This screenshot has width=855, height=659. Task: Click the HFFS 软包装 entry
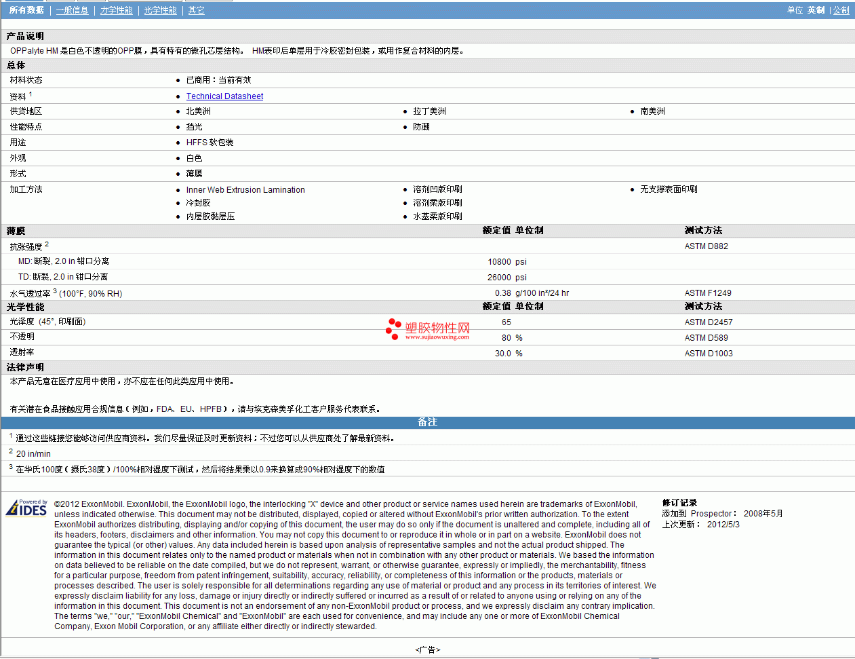[210, 143]
